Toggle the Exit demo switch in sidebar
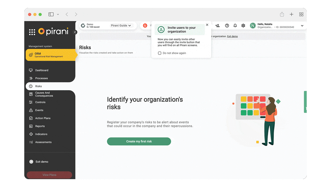 click(31, 162)
